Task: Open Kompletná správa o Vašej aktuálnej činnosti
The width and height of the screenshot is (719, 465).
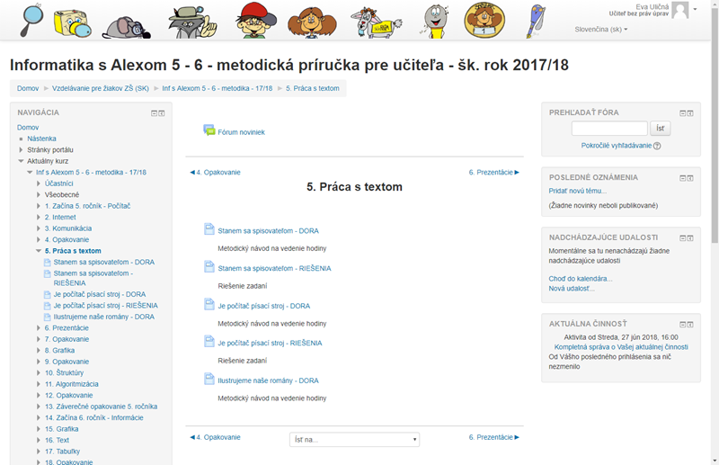Action: pos(621,347)
